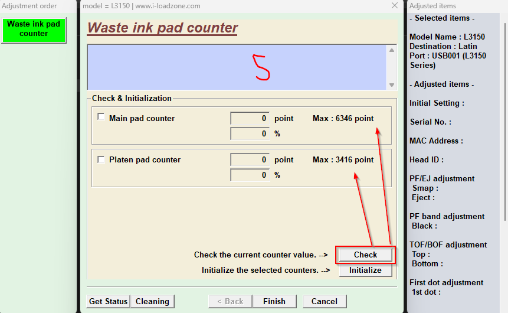Click scroll down arrow in message box
This screenshot has height=313, width=508.
tap(391, 85)
